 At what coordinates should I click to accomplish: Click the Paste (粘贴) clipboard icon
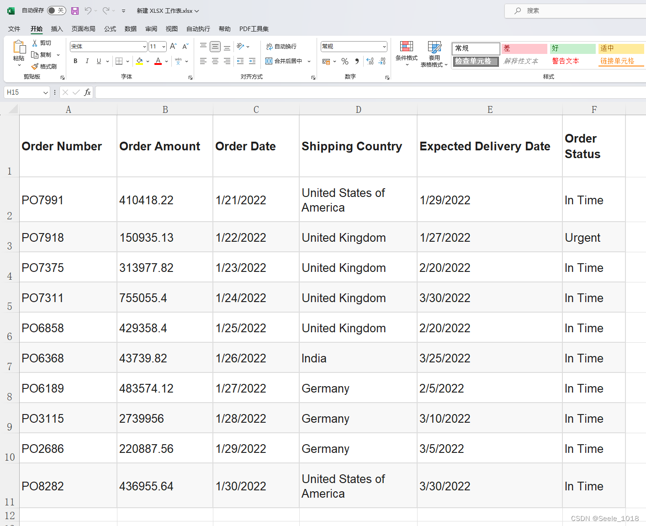19,47
